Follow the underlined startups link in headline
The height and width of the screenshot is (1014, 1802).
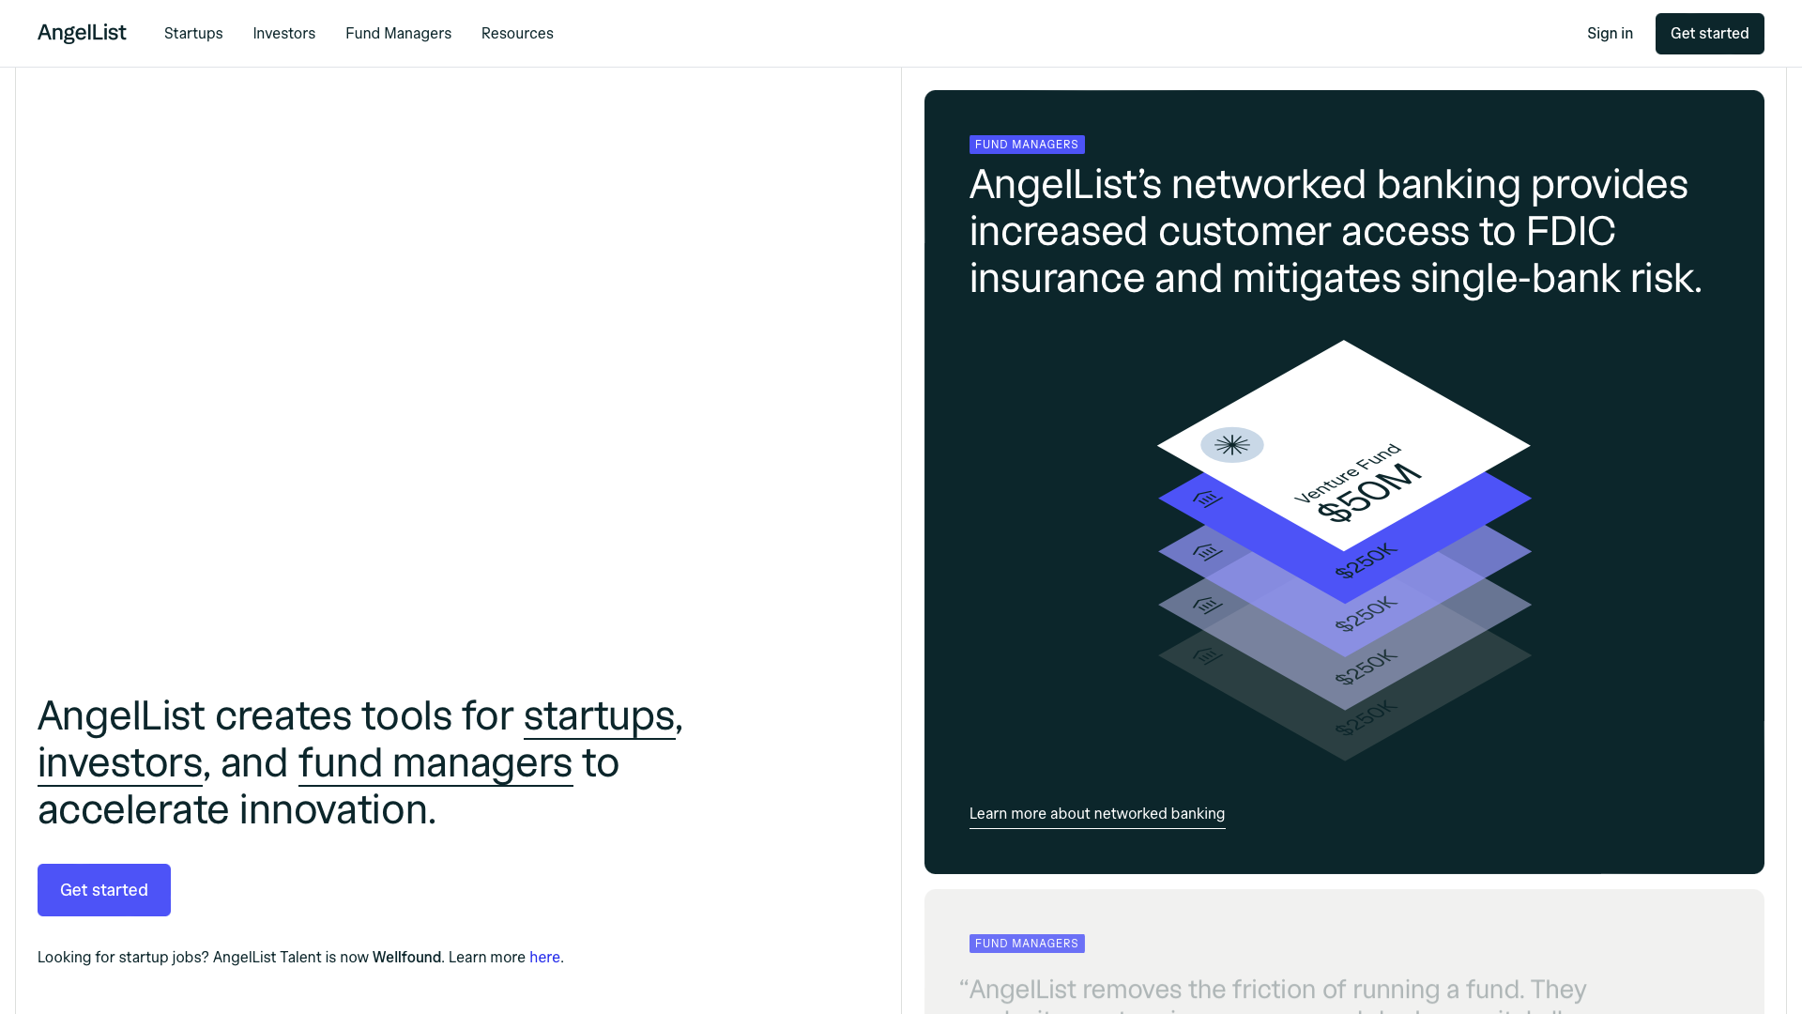(599, 716)
